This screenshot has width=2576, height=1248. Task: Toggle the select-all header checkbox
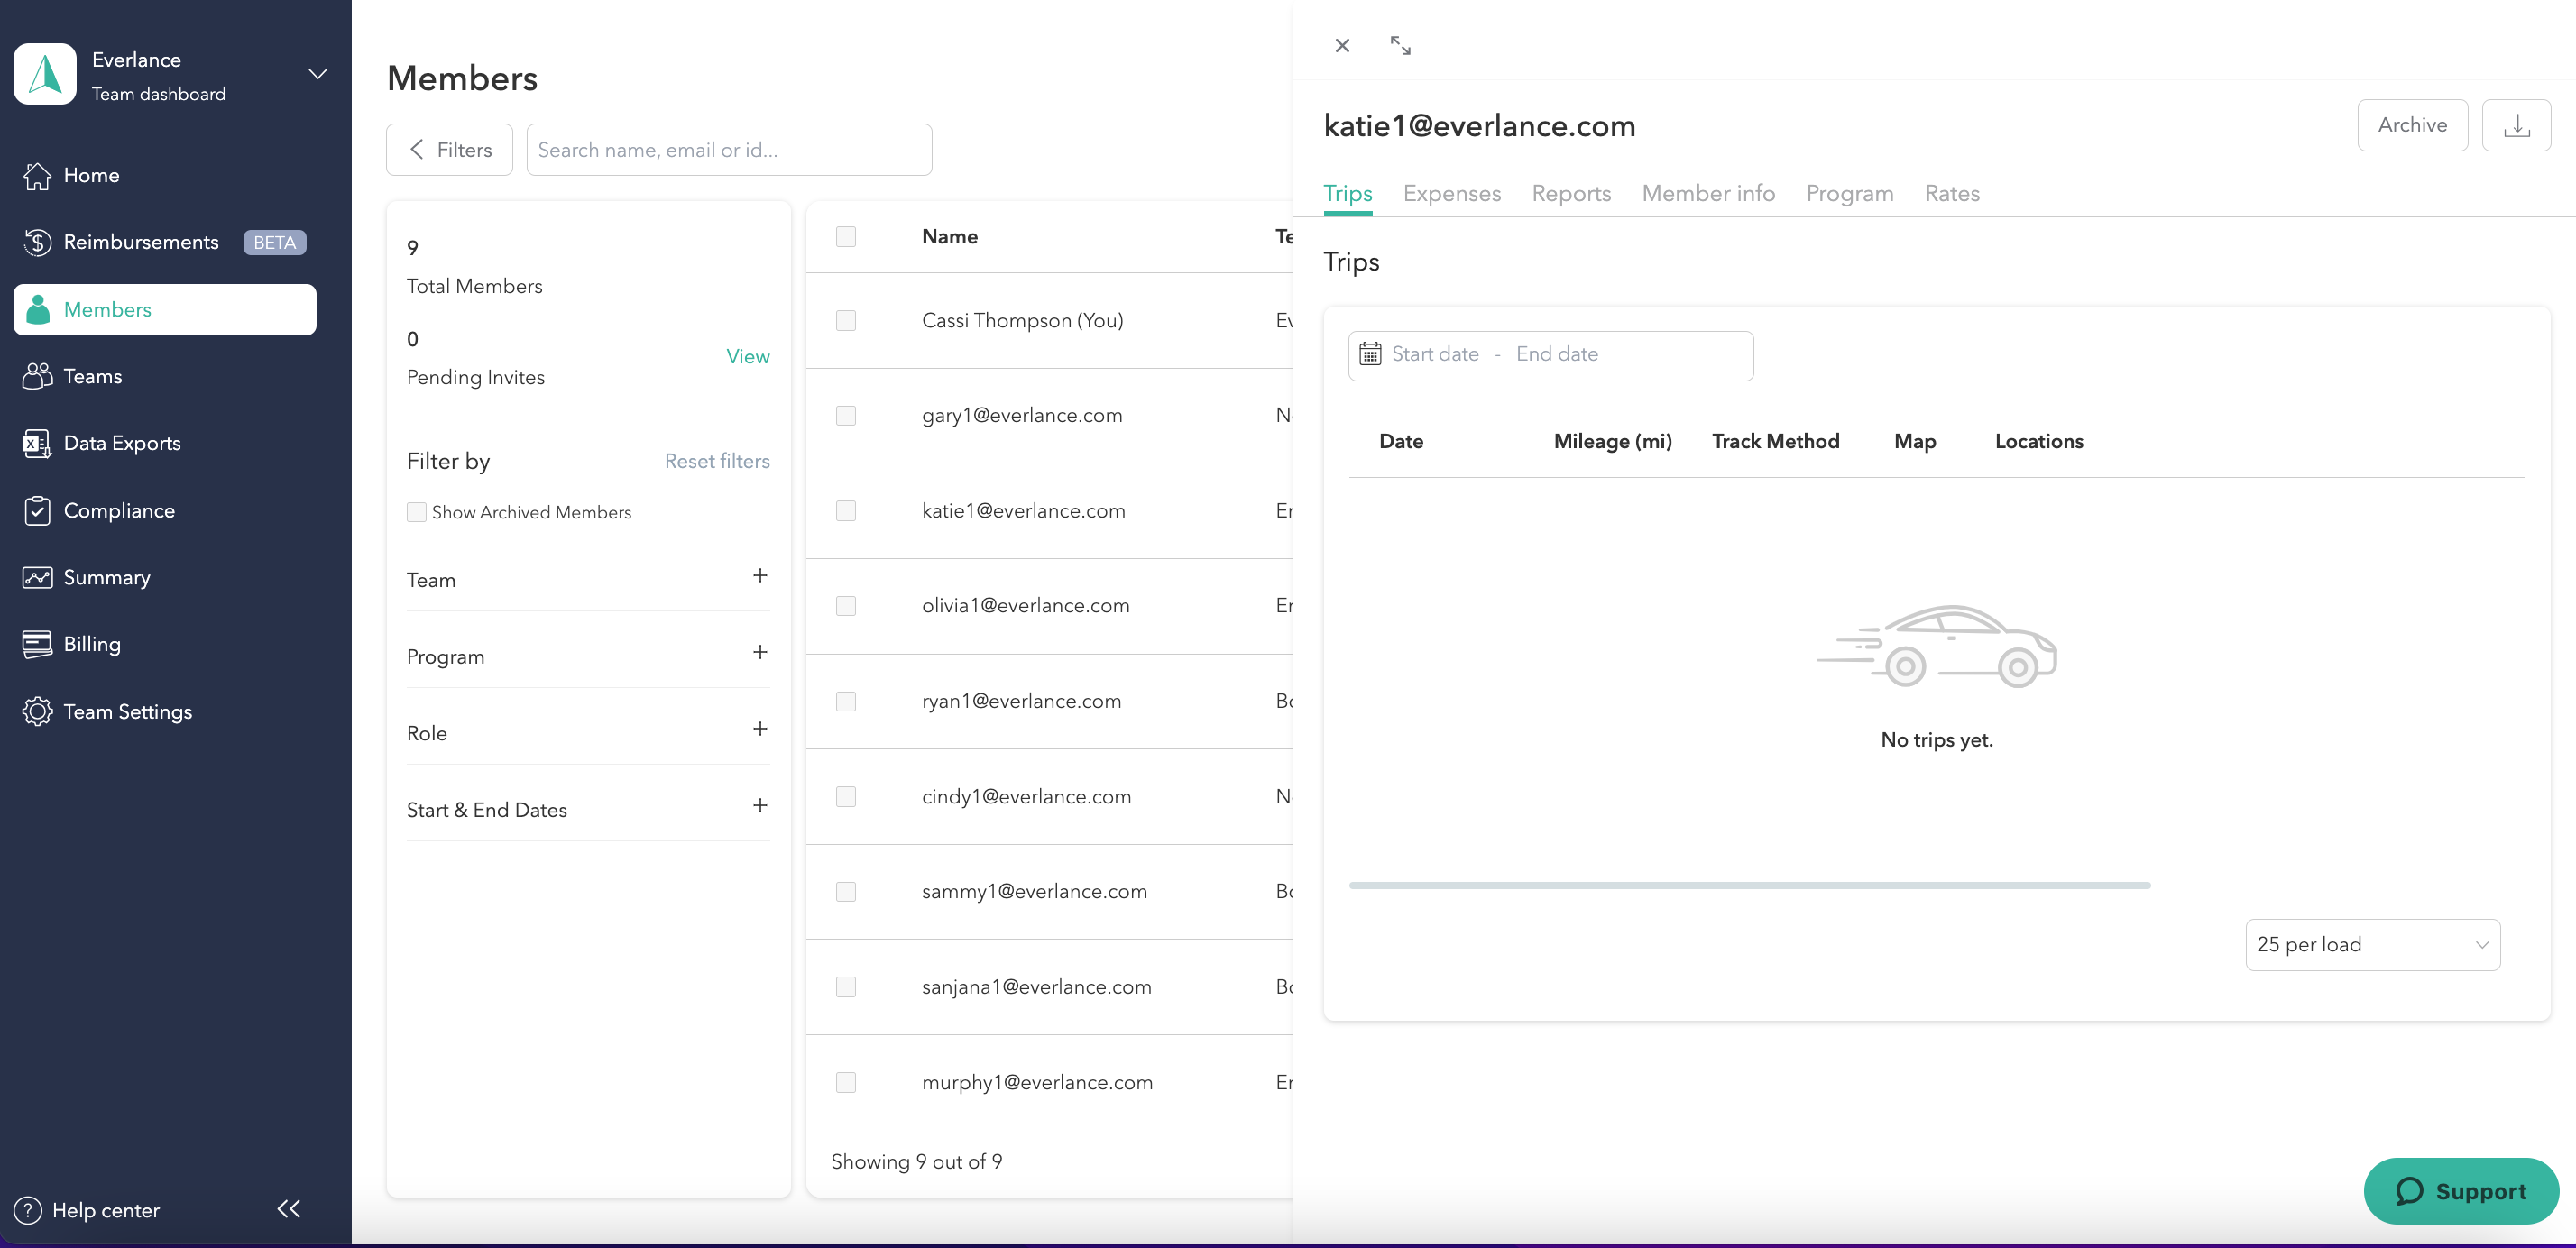click(x=846, y=236)
